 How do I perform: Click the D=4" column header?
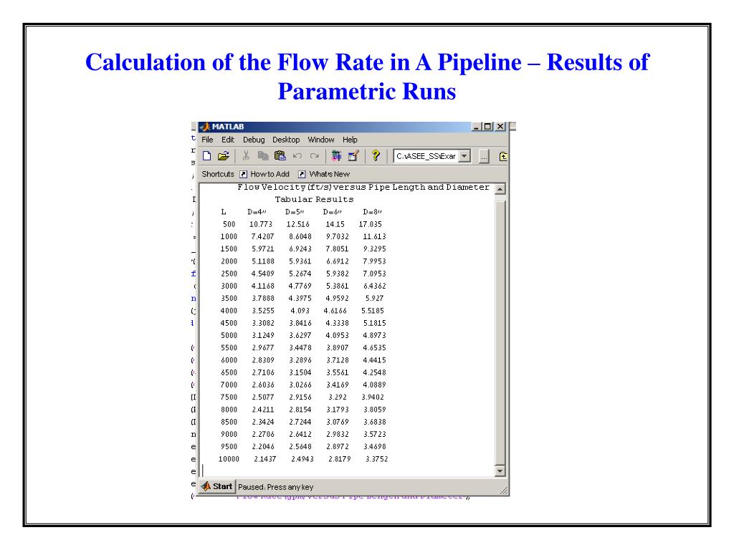coord(257,212)
